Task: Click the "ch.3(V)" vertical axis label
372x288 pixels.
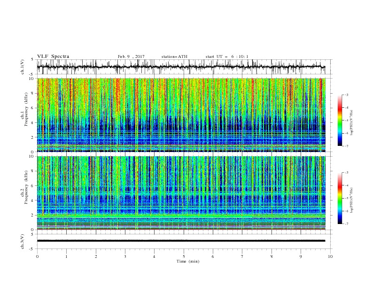Action: coord(23,241)
